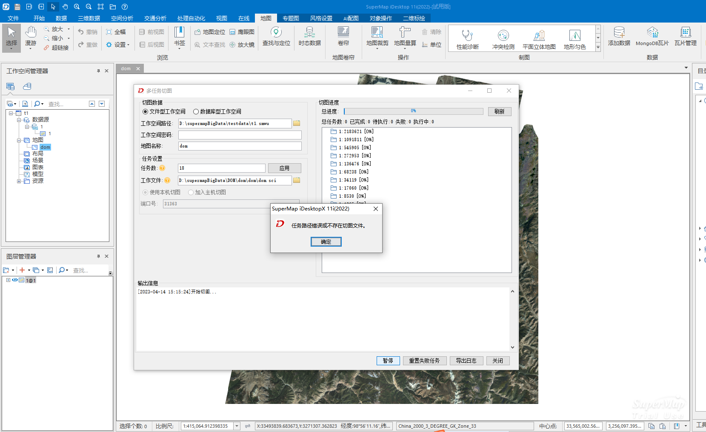Collapse the 地图 tree node
This screenshot has width=706, height=432.
(x=19, y=140)
